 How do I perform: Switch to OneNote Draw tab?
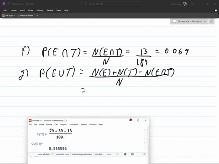tap(31, 10)
